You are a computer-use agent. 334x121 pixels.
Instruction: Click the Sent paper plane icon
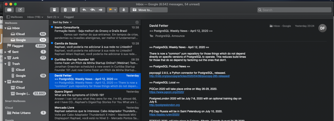(9, 52)
